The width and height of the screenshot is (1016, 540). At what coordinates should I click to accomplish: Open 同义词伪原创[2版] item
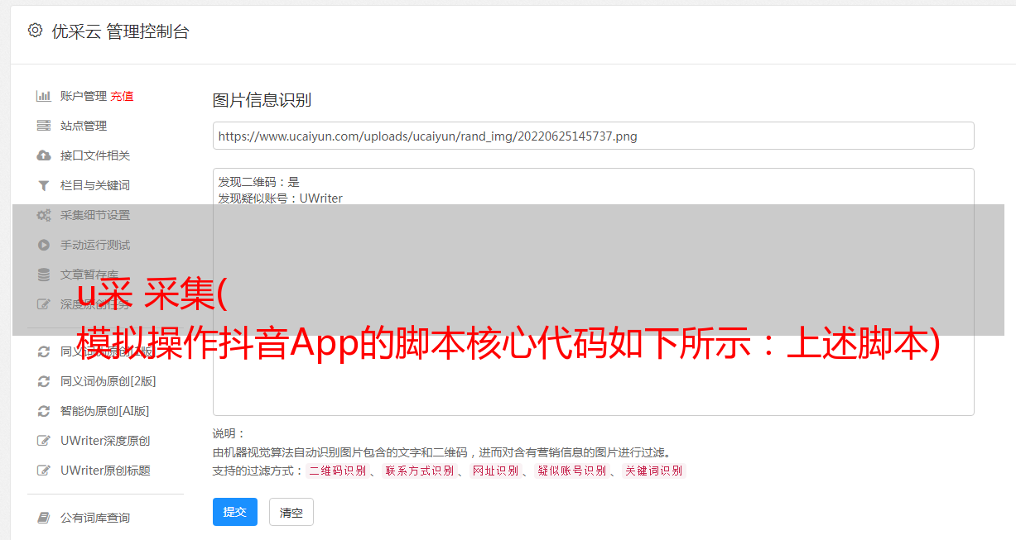coord(108,381)
